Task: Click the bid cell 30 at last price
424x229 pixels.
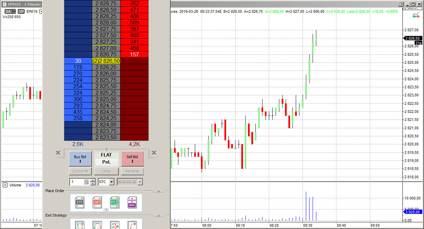Action: click(78, 61)
